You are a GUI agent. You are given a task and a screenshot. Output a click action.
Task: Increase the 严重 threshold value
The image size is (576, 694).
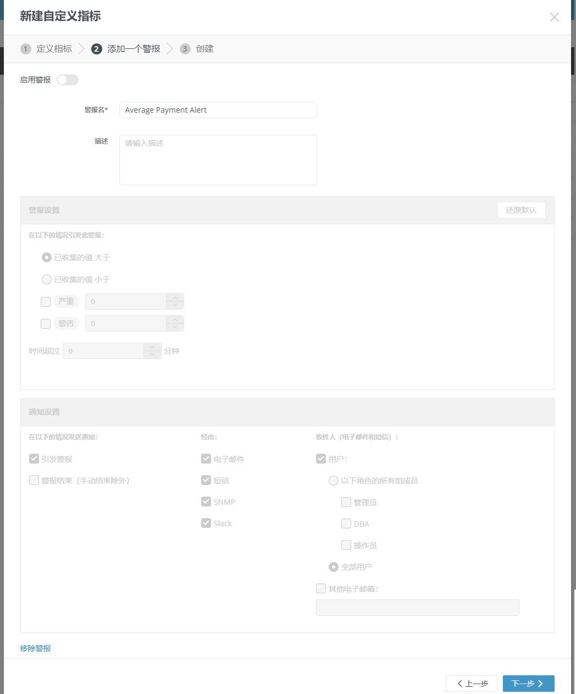click(175, 298)
